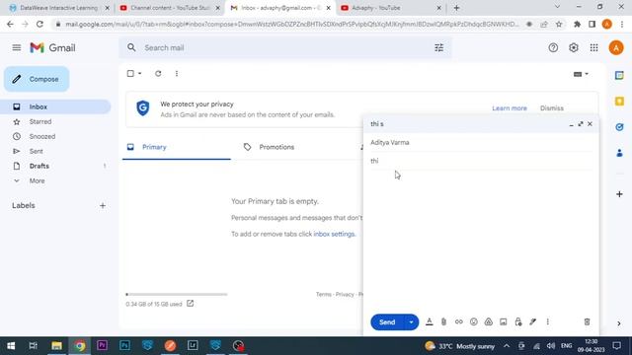The image size is (632, 355).
Task: Open the inbox settings link
Action: [334, 234]
